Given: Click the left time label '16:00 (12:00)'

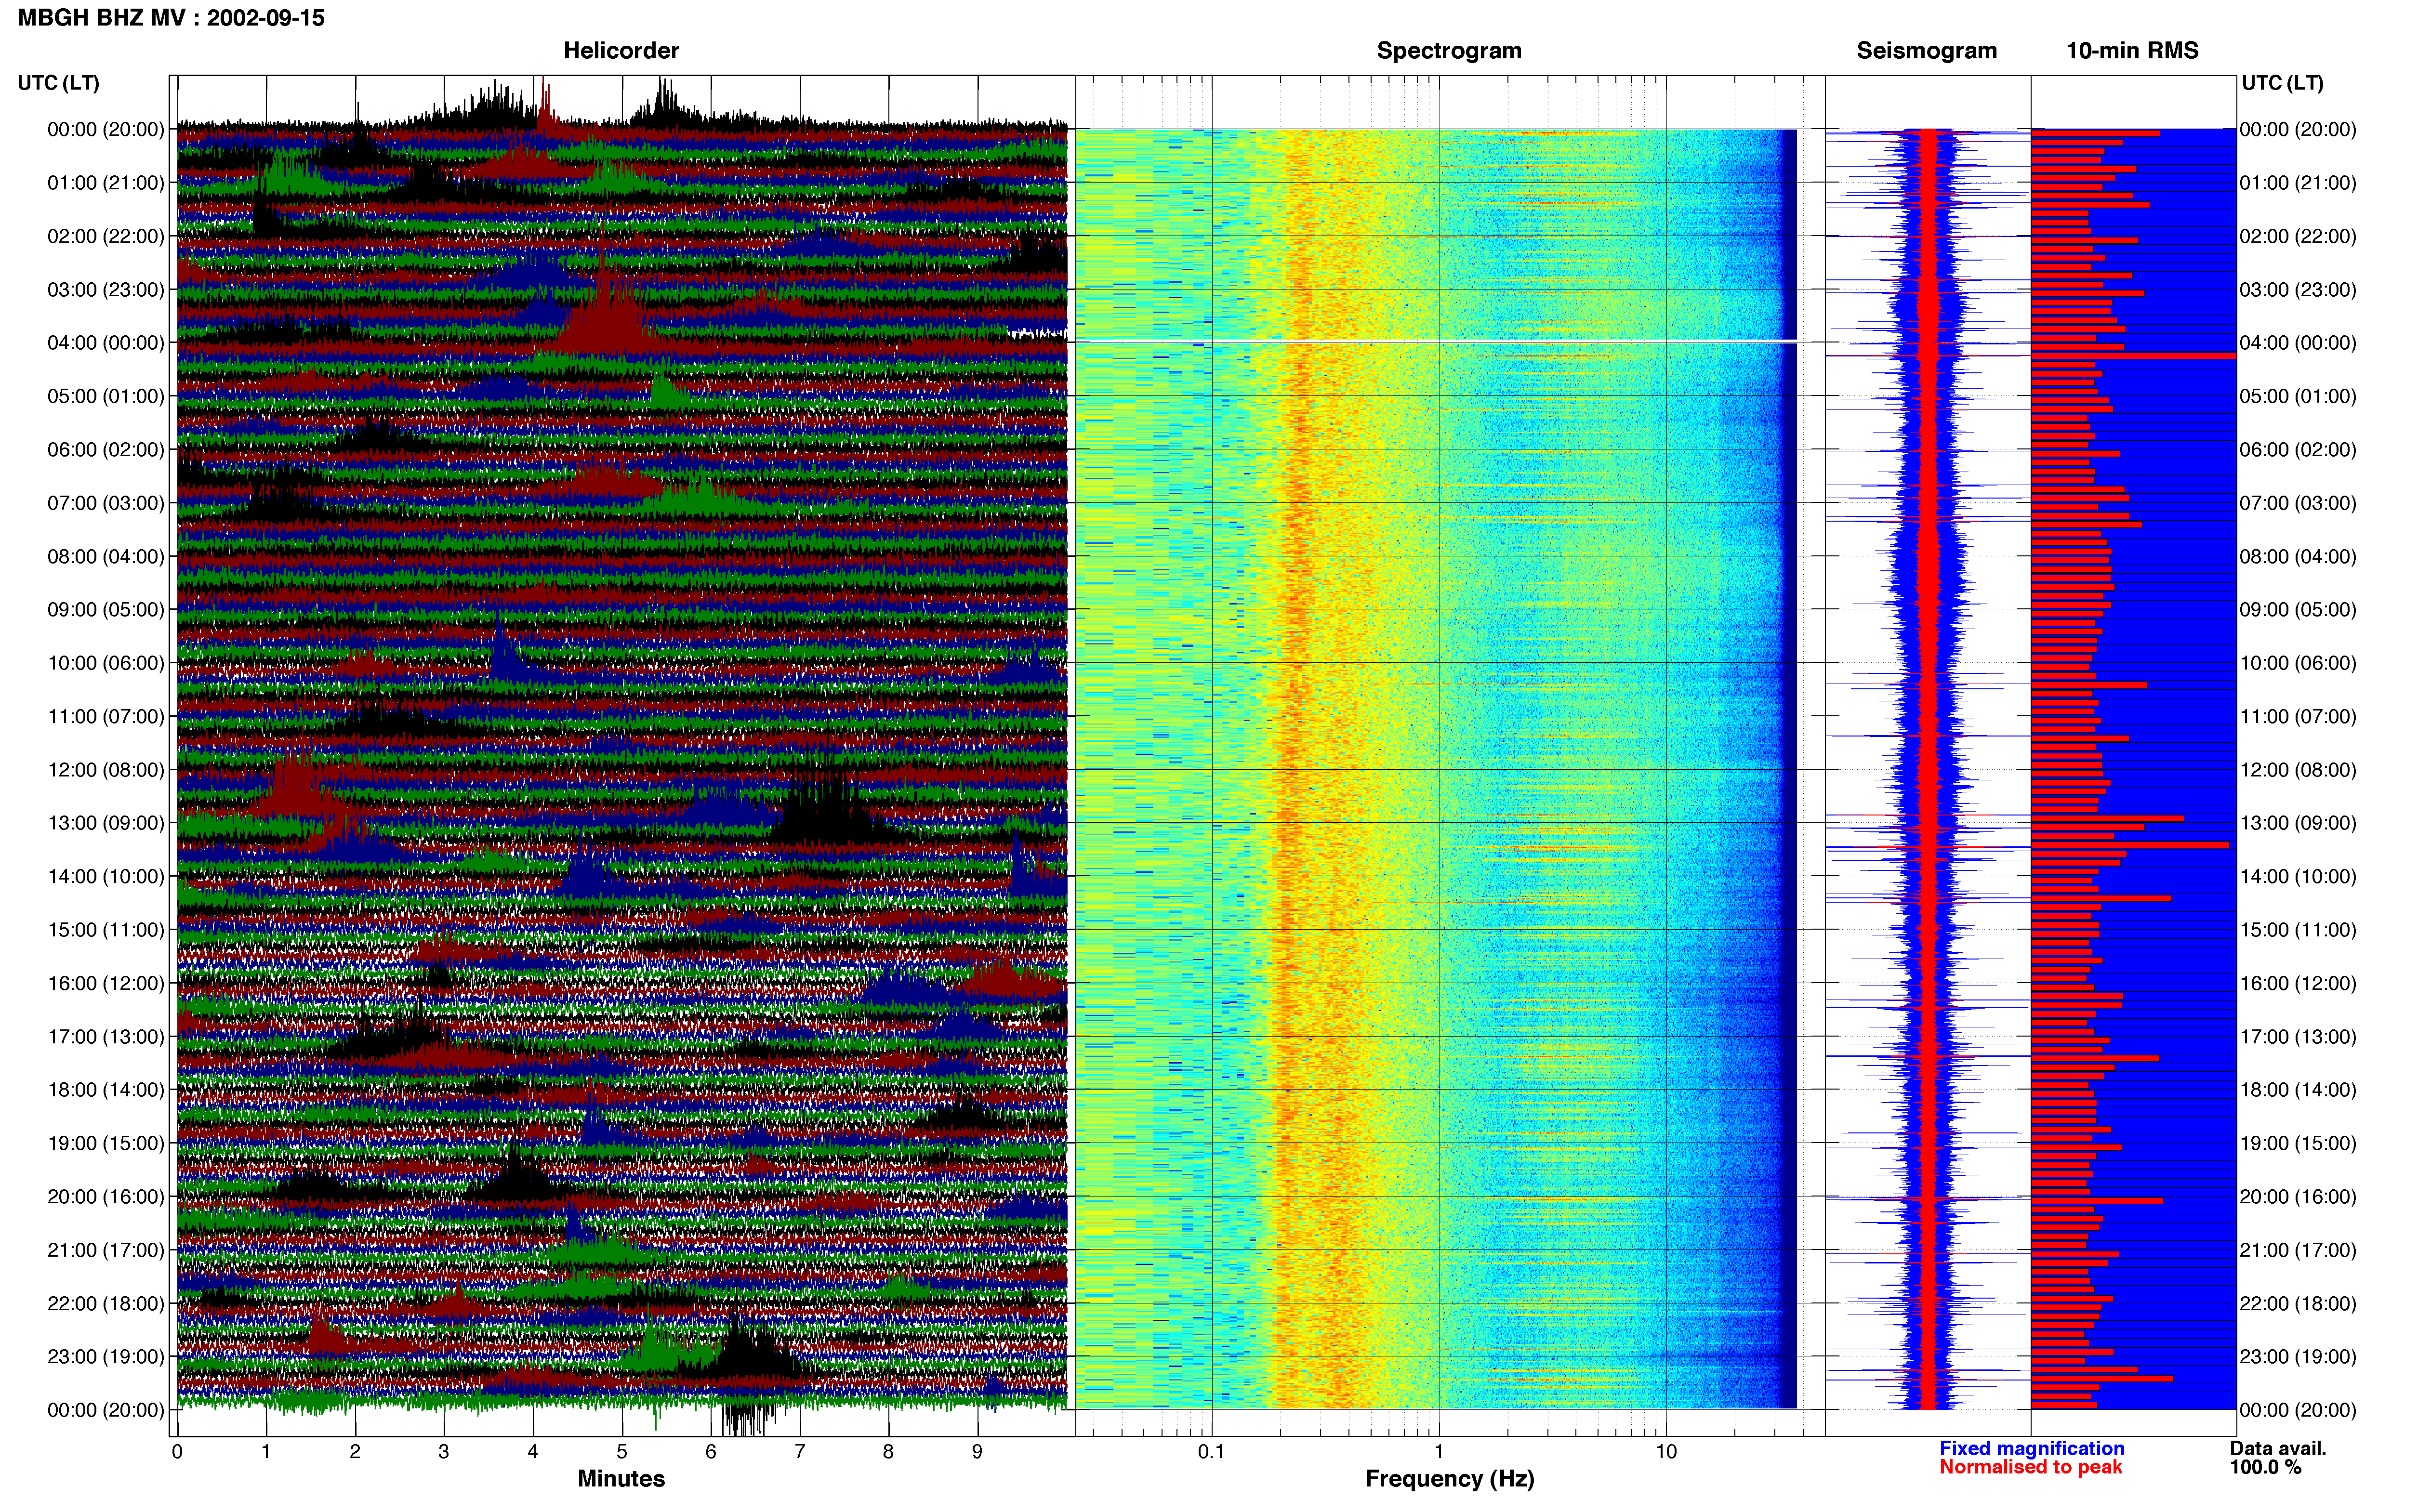Looking at the screenshot, I should [x=106, y=983].
